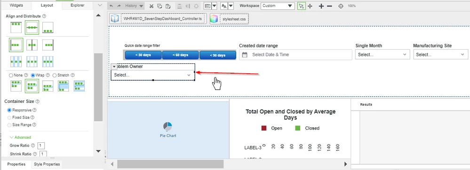Click the < 90 days button
The width and height of the screenshot is (470, 170).
[x=218, y=55]
